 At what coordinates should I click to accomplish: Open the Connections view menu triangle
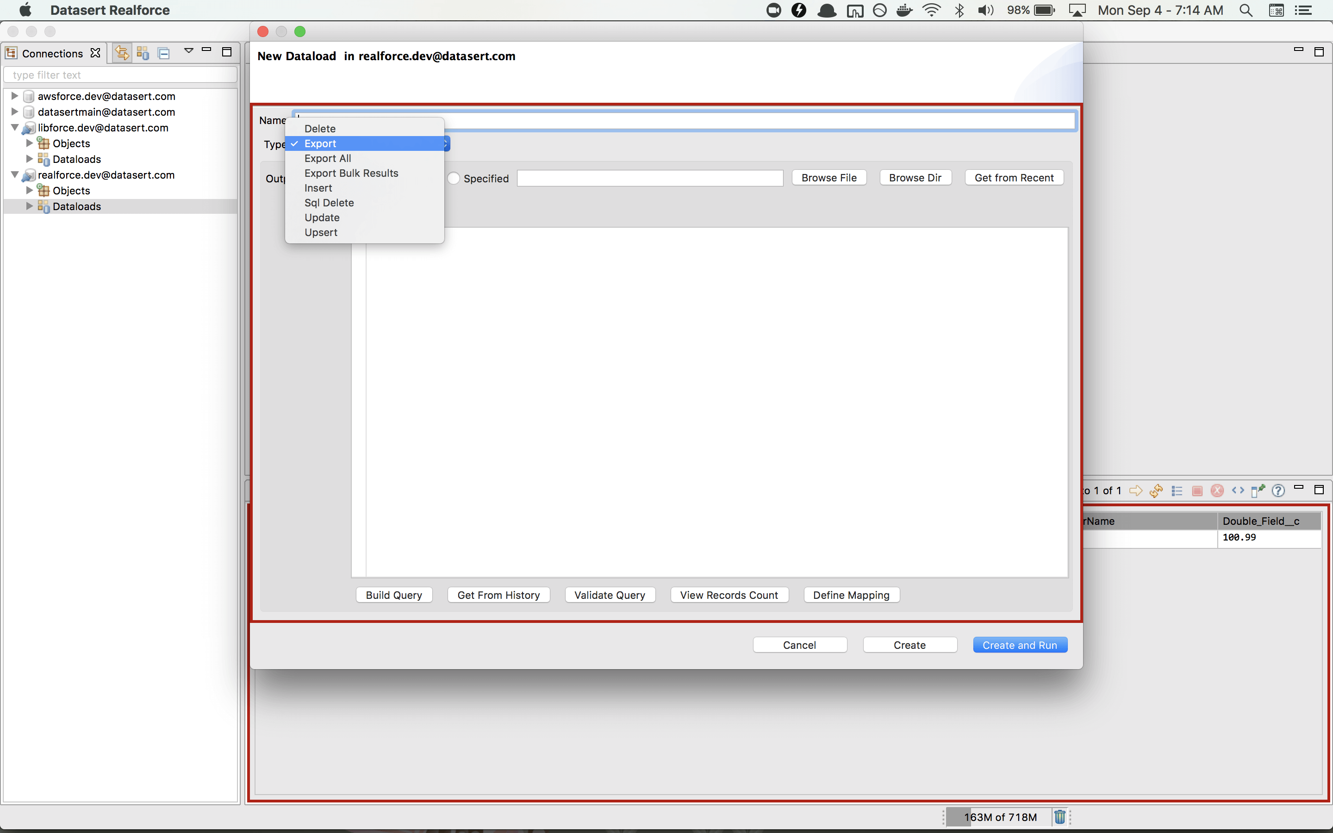[189, 51]
